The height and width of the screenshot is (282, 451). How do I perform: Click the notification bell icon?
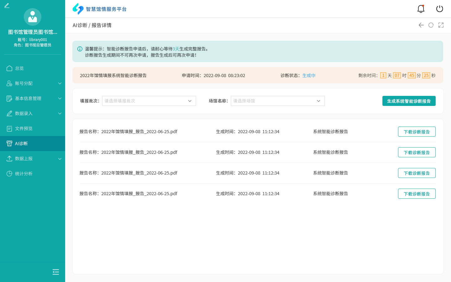[x=421, y=9]
